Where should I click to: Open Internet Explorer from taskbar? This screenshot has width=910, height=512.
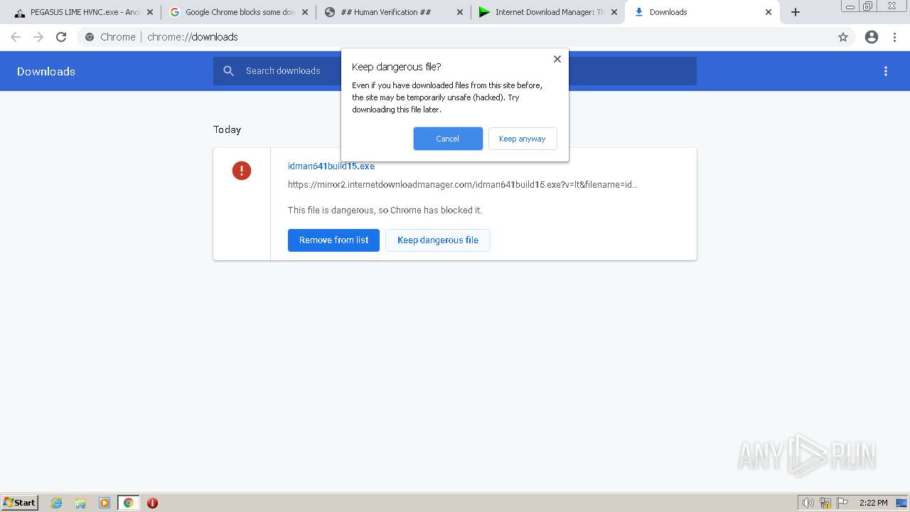[57, 503]
